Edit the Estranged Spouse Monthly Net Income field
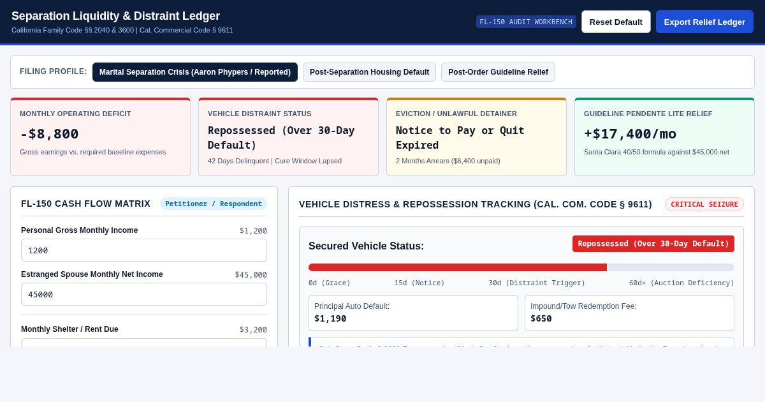765x402 pixels. tap(144, 294)
